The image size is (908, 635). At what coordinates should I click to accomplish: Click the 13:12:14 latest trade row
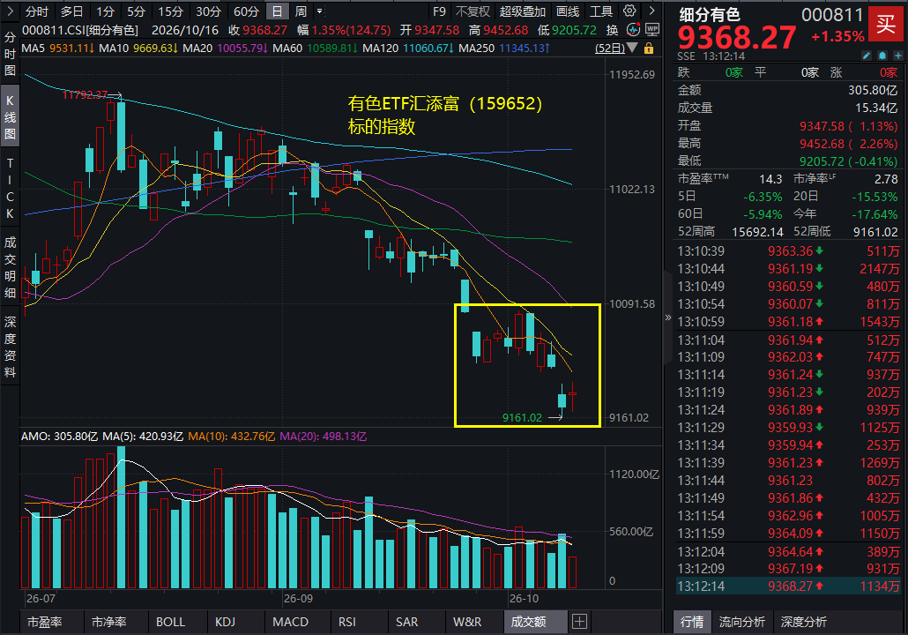(789, 586)
